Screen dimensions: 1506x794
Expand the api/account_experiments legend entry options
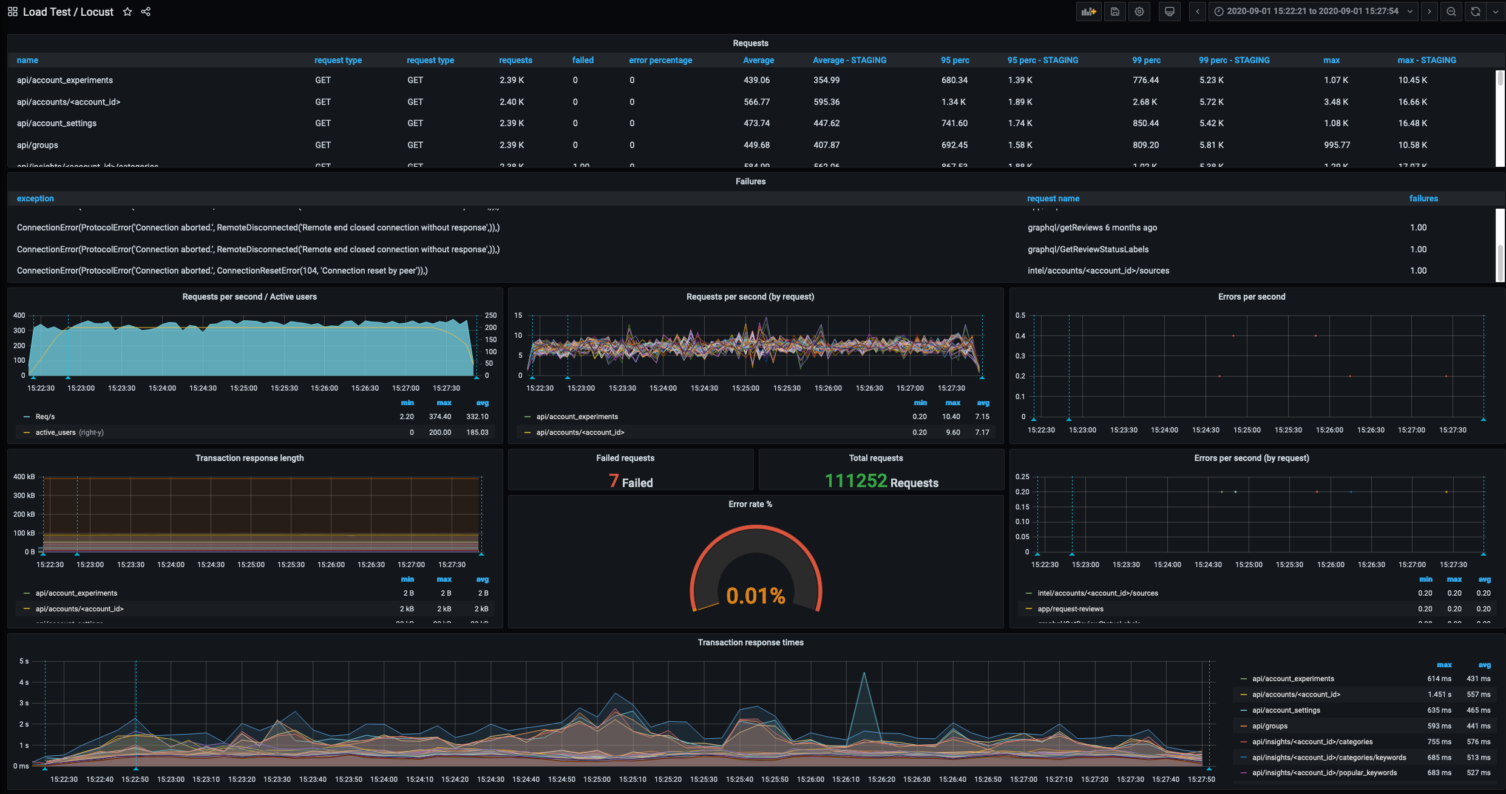(577, 416)
